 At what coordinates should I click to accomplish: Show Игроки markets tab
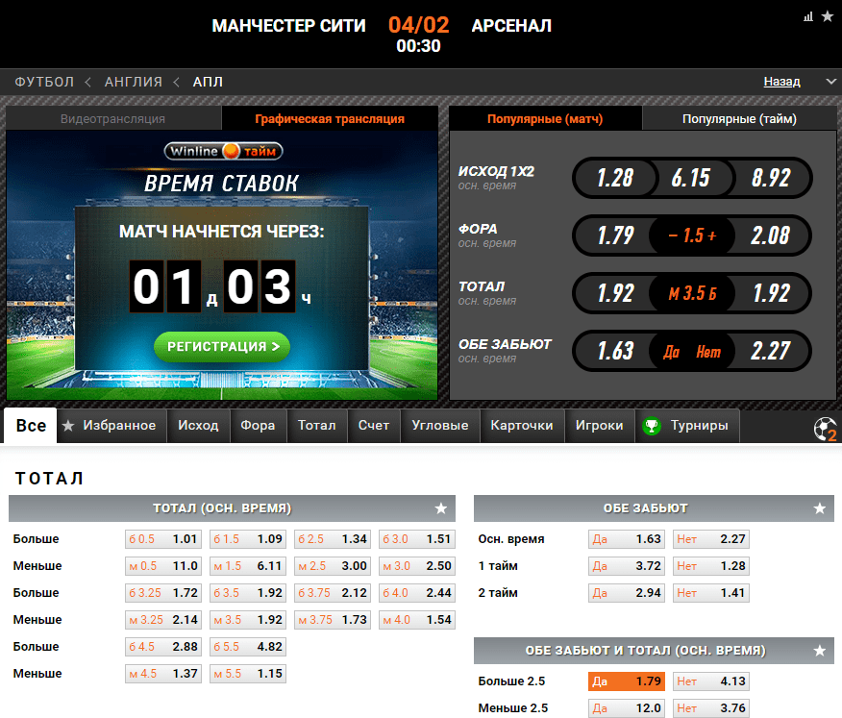[x=599, y=426]
